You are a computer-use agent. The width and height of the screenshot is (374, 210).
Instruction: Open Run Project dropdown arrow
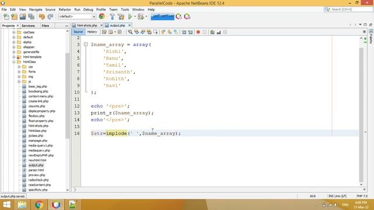click(x=135, y=17)
